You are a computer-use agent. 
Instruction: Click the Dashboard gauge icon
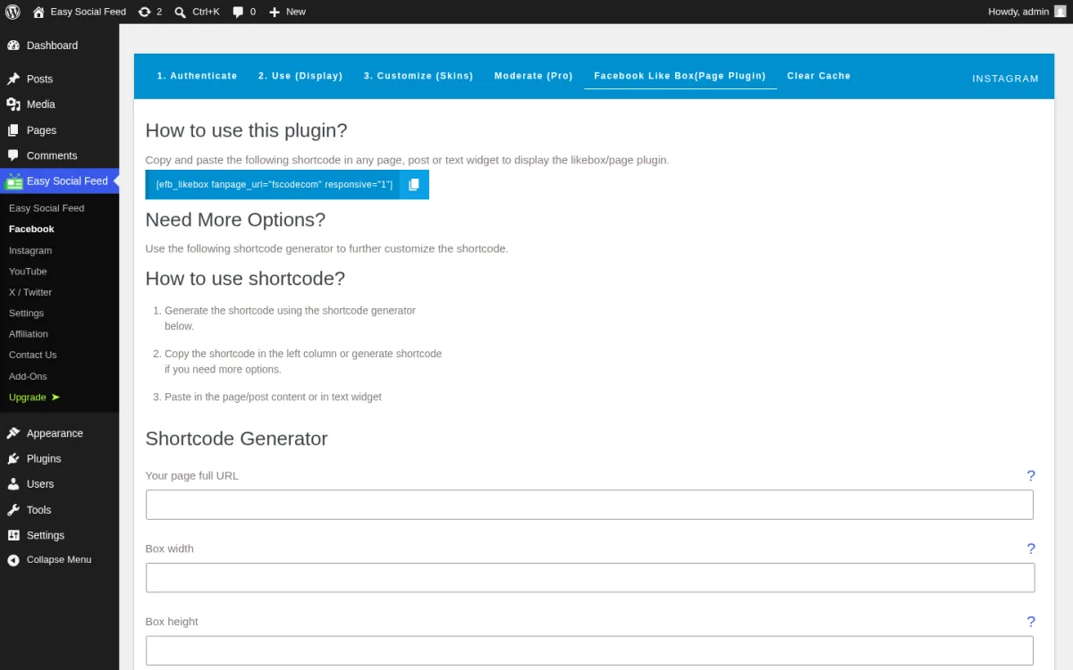[13, 46]
